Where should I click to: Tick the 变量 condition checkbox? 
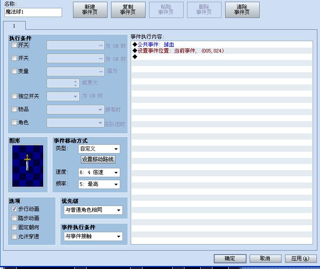coord(14,71)
